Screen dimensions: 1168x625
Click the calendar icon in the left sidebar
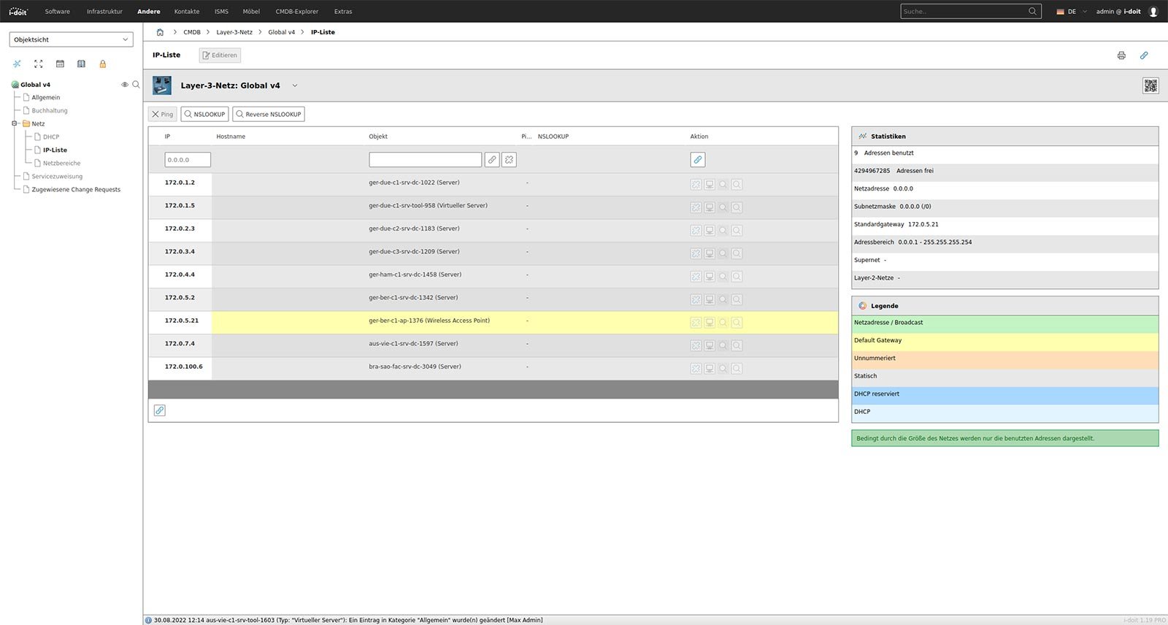point(60,64)
